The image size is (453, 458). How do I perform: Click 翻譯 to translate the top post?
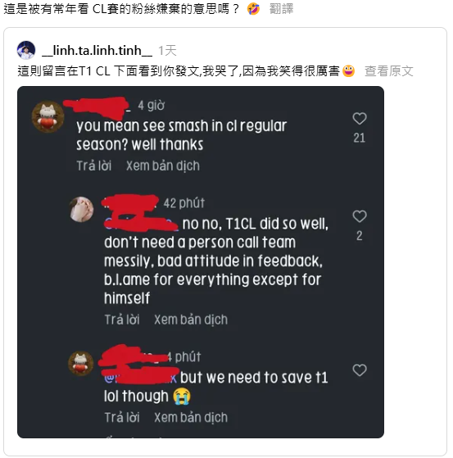[281, 9]
